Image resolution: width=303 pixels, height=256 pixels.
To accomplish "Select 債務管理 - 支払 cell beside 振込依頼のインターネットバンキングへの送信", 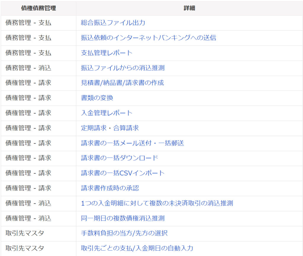I will [x=38, y=38].
